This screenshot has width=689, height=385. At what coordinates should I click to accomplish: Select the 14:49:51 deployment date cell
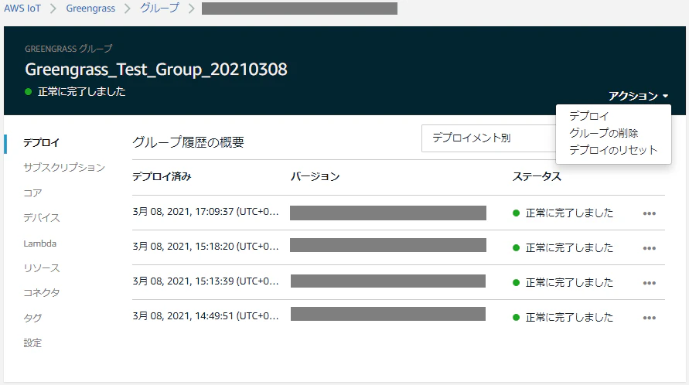pos(206,315)
